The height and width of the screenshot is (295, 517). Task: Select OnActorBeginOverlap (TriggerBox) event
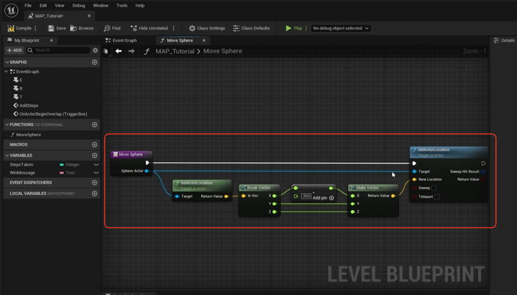click(50, 114)
